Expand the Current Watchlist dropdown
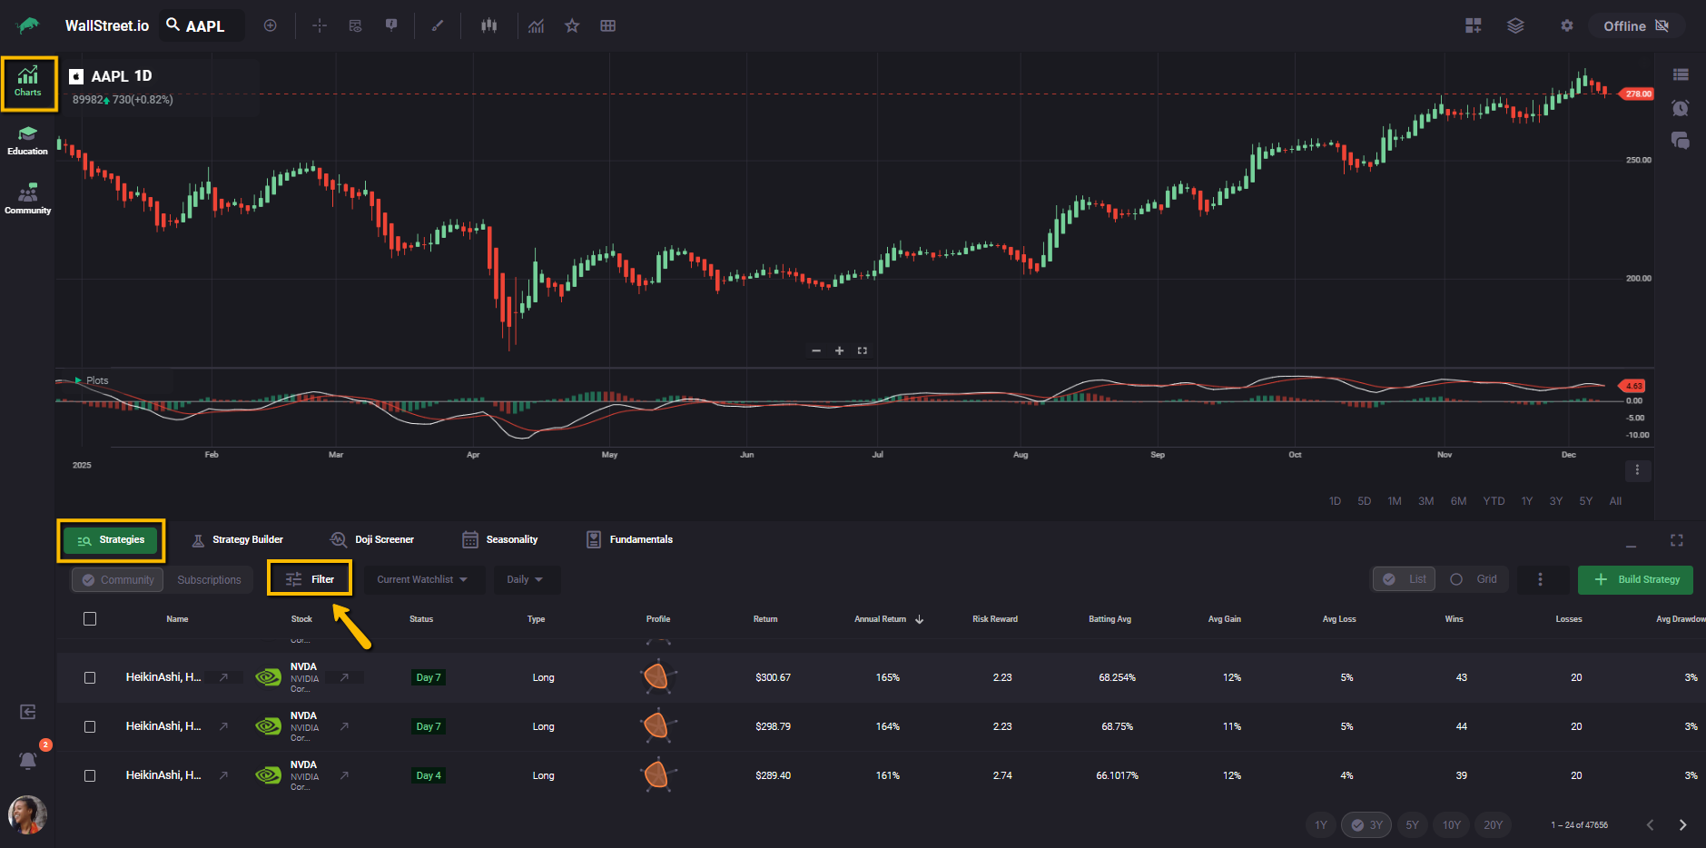Viewport: 1706px width, 848px height. 422,579
